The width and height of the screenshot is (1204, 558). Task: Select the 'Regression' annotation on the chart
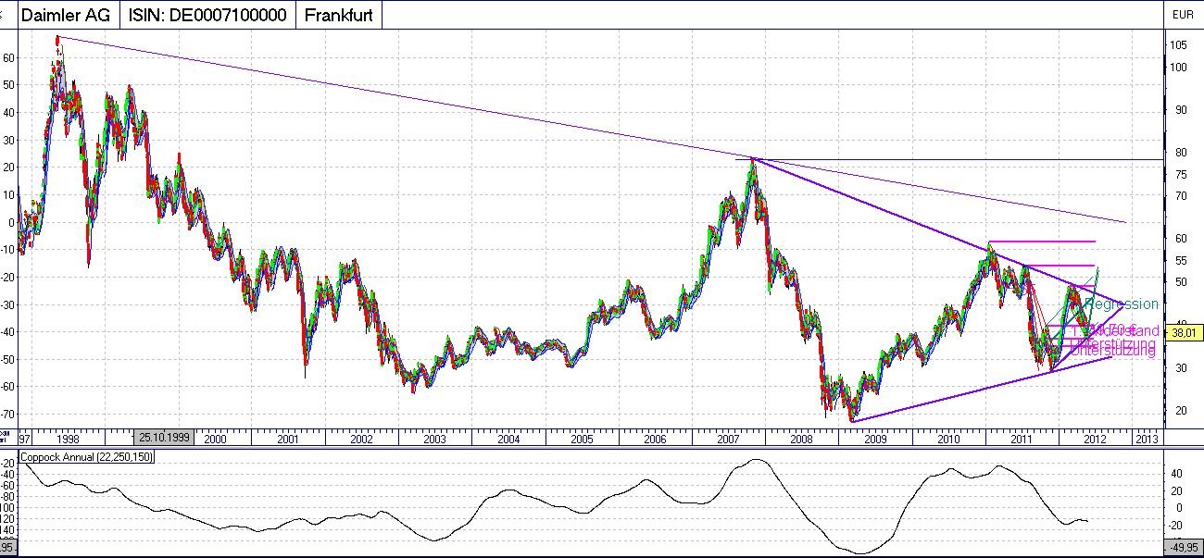tap(1121, 304)
